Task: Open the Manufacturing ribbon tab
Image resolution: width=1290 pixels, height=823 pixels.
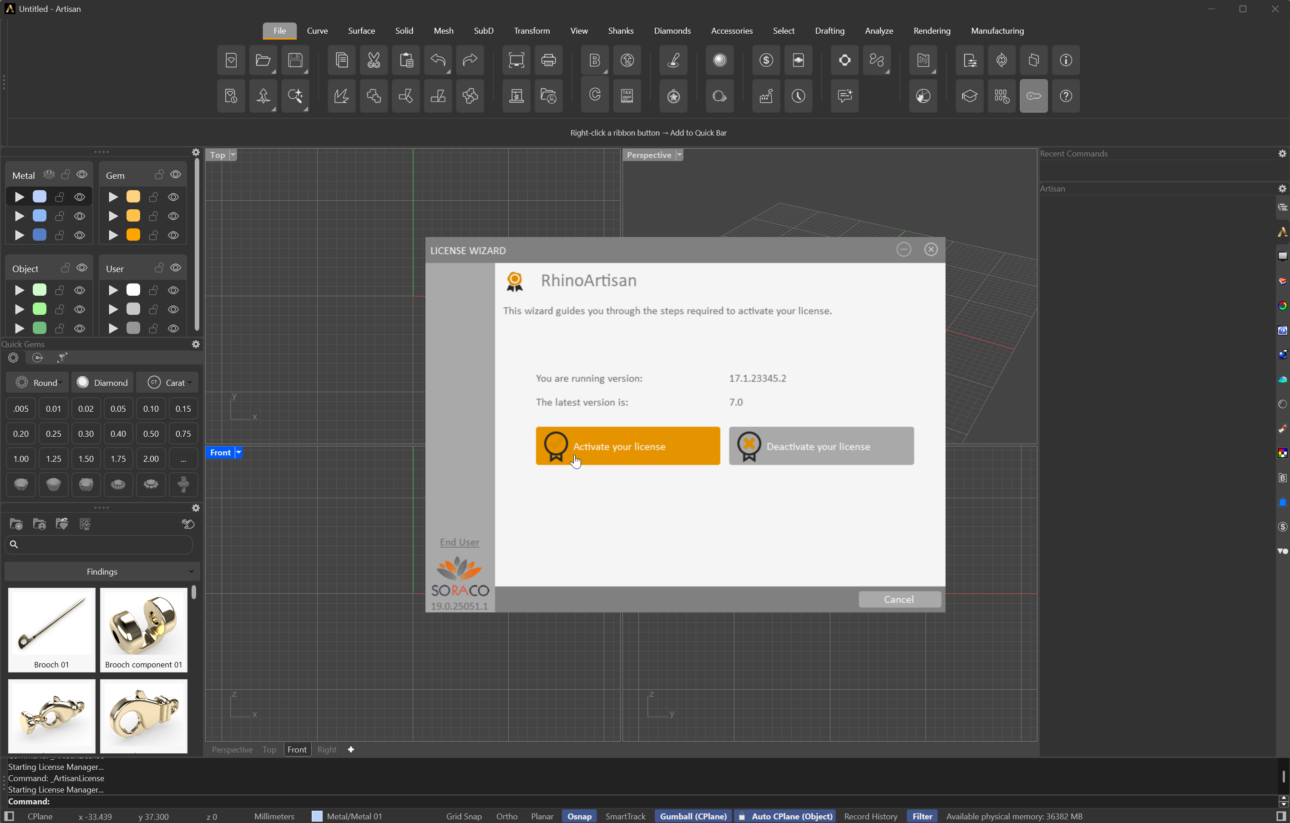Action: coord(997,30)
